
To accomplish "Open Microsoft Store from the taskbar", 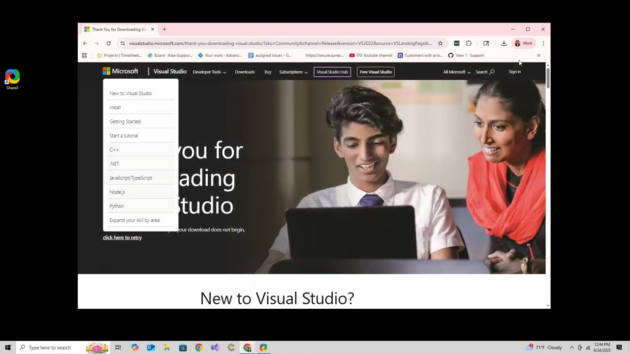I will coord(183,348).
